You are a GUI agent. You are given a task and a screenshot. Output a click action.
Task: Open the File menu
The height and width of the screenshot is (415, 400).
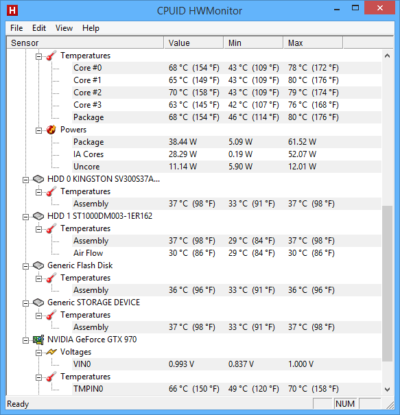click(x=16, y=28)
